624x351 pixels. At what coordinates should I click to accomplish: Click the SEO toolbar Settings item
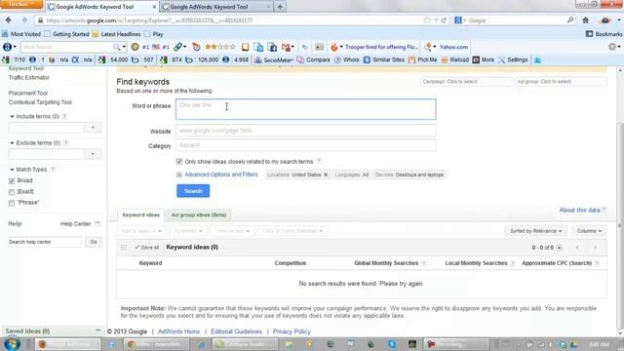513,60
